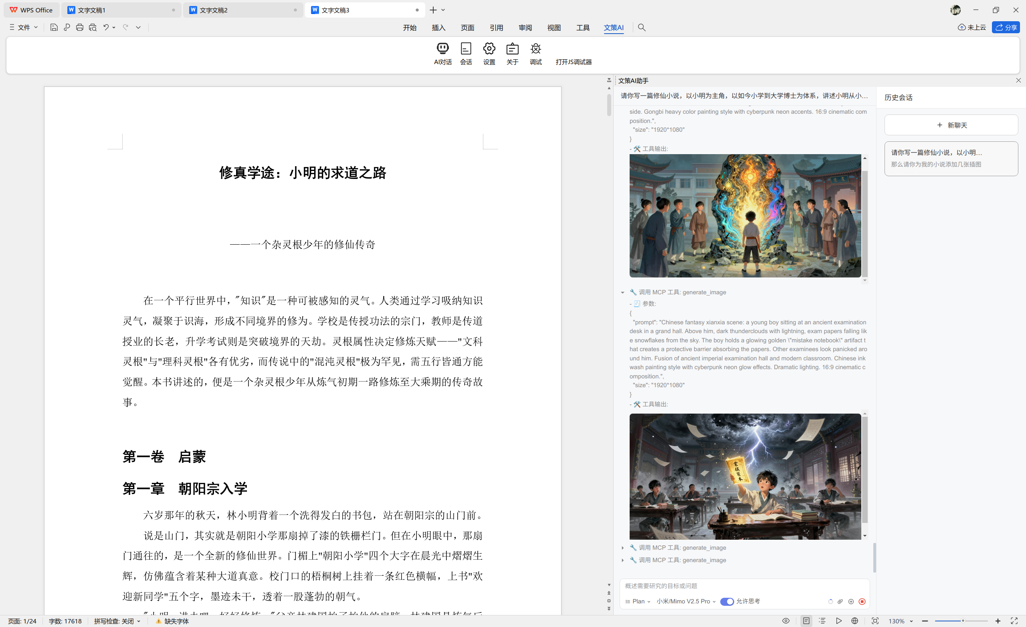Click the 缺失字体 warning in status bar
Screen dimensions: 1026x627
tap(172, 621)
